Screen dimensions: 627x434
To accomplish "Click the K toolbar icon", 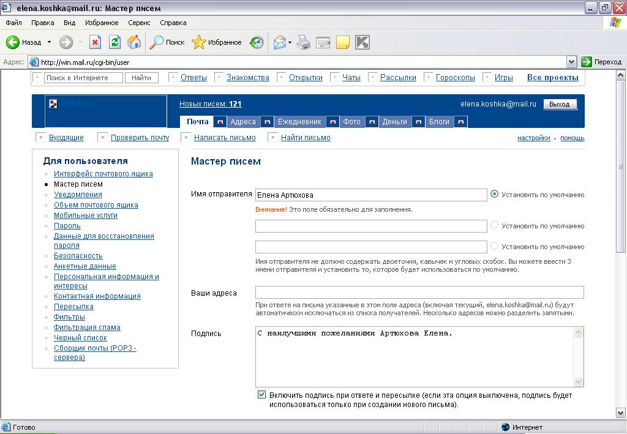I will (x=362, y=42).
